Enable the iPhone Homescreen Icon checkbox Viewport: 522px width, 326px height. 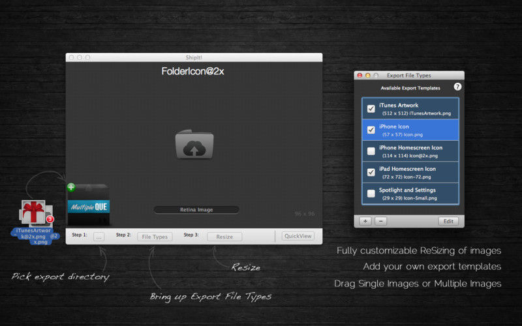371,151
